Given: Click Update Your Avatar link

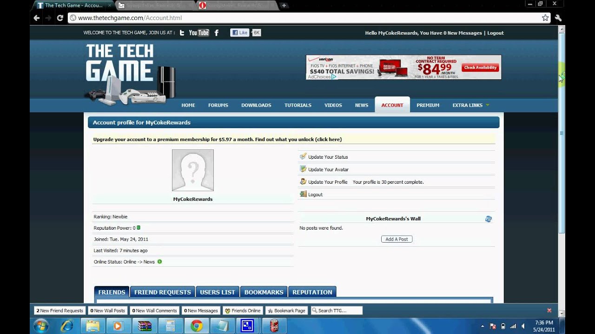Looking at the screenshot, I should pyautogui.click(x=328, y=170).
